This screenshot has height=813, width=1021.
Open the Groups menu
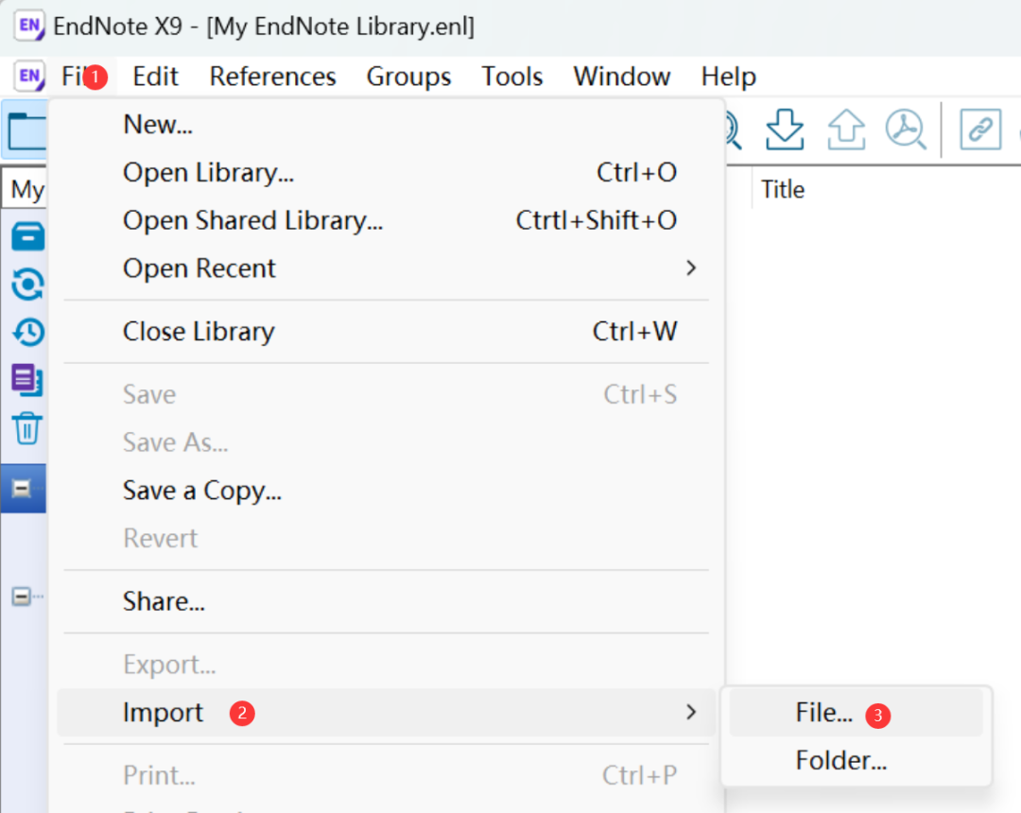click(x=409, y=77)
